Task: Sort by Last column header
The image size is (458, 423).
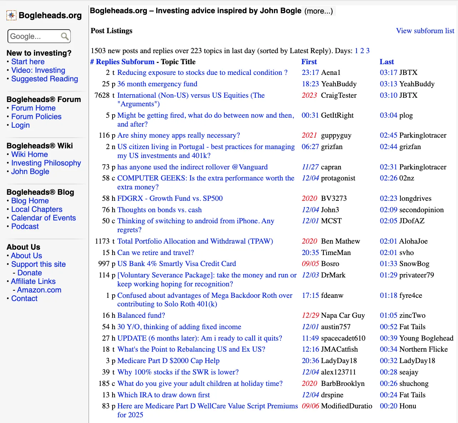Action: 387,62
